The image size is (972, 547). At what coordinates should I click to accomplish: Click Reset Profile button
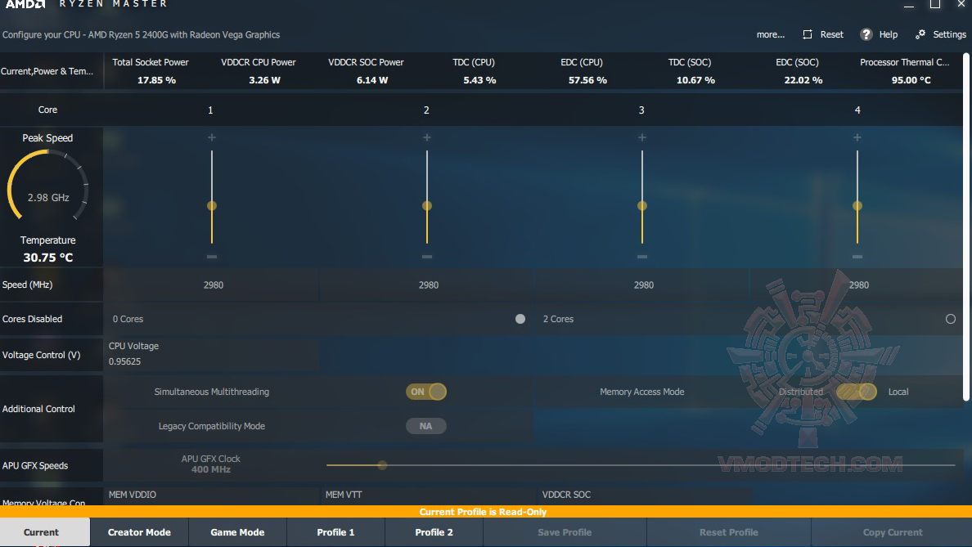tap(728, 532)
